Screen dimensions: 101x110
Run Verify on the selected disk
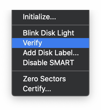(x=51, y=43)
